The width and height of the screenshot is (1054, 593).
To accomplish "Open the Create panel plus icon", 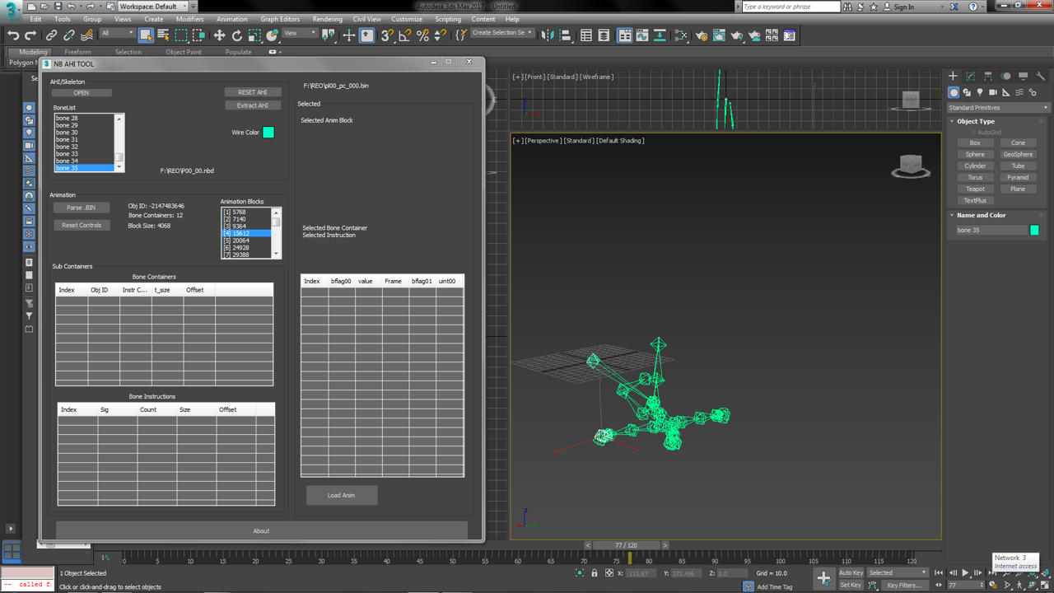I will [954, 77].
